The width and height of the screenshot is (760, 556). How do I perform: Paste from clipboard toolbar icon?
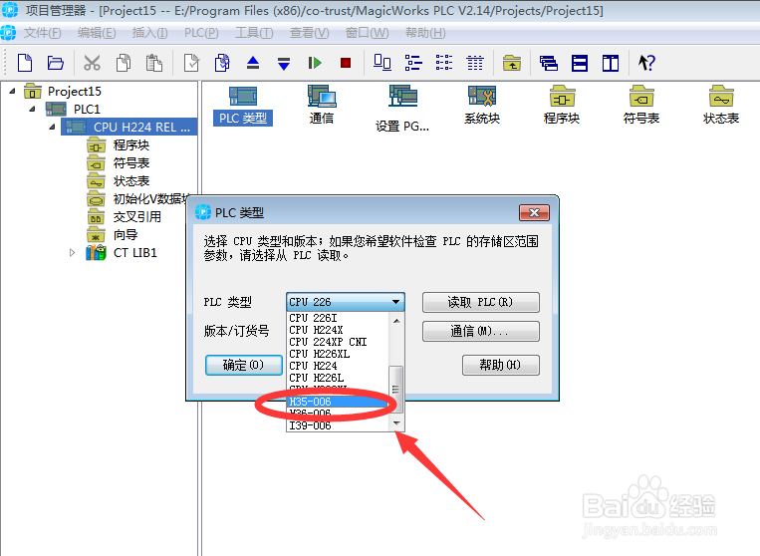click(x=154, y=63)
